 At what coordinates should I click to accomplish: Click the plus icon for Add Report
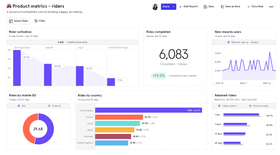pos(181,7)
